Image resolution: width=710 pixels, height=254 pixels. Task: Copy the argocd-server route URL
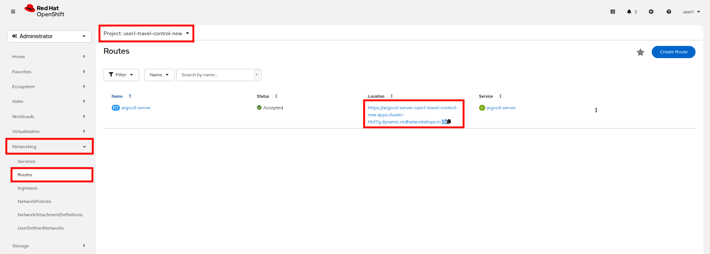click(449, 121)
